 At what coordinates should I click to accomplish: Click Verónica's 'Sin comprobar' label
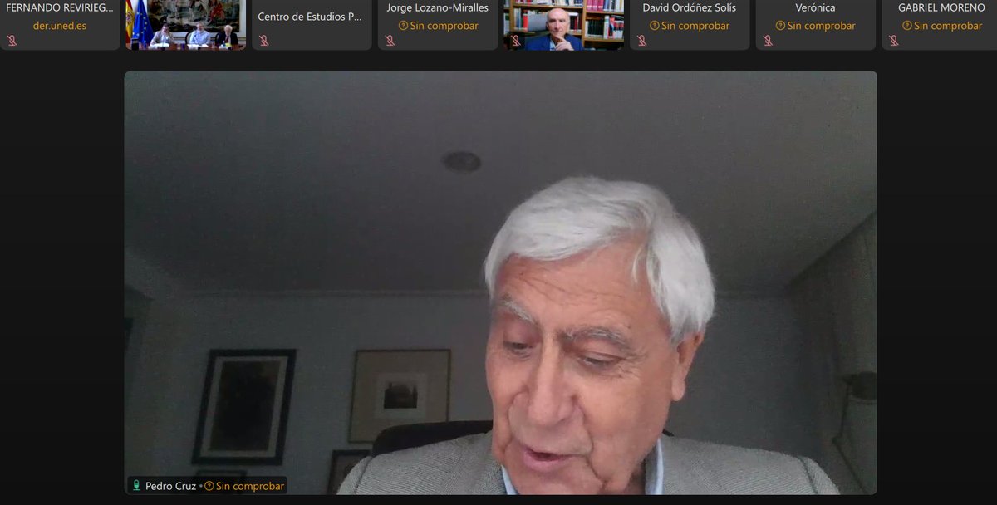(x=815, y=26)
